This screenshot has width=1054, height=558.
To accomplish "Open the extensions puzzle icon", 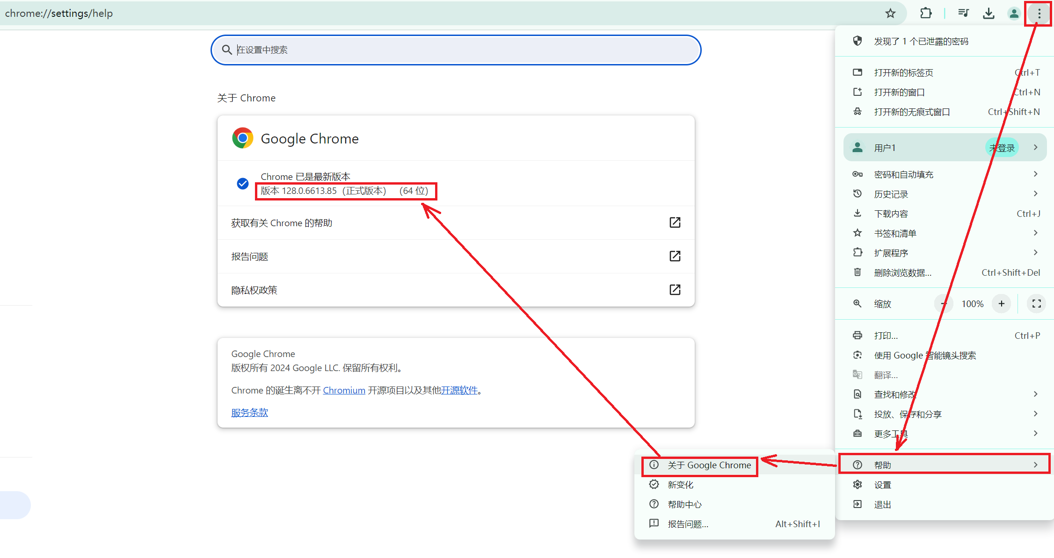I will [x=925, y=14].
